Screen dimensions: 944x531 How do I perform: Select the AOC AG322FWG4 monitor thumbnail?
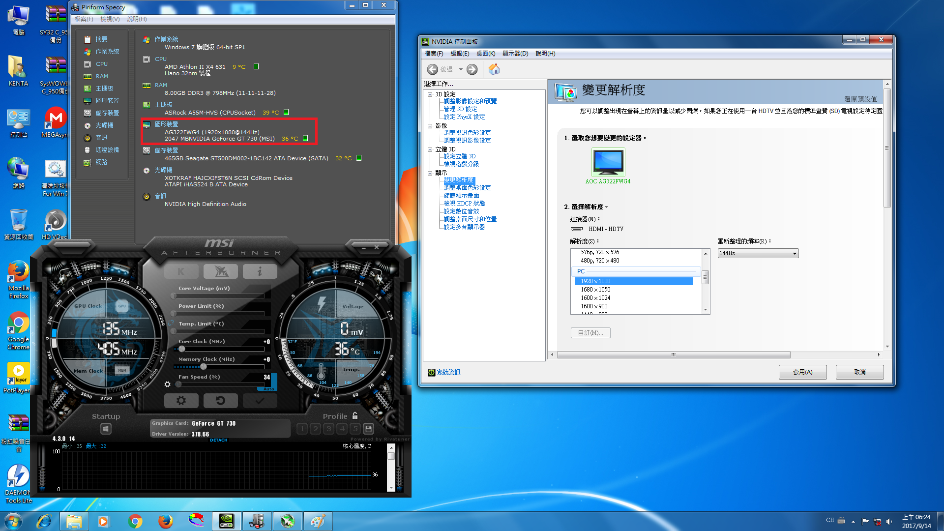pos(608,163)
